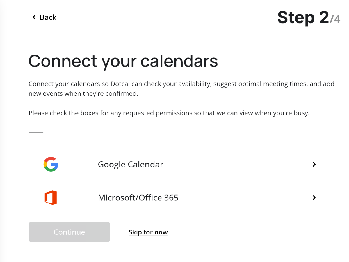Click the text "new events when they're confirmed"

tap(83, 94)
